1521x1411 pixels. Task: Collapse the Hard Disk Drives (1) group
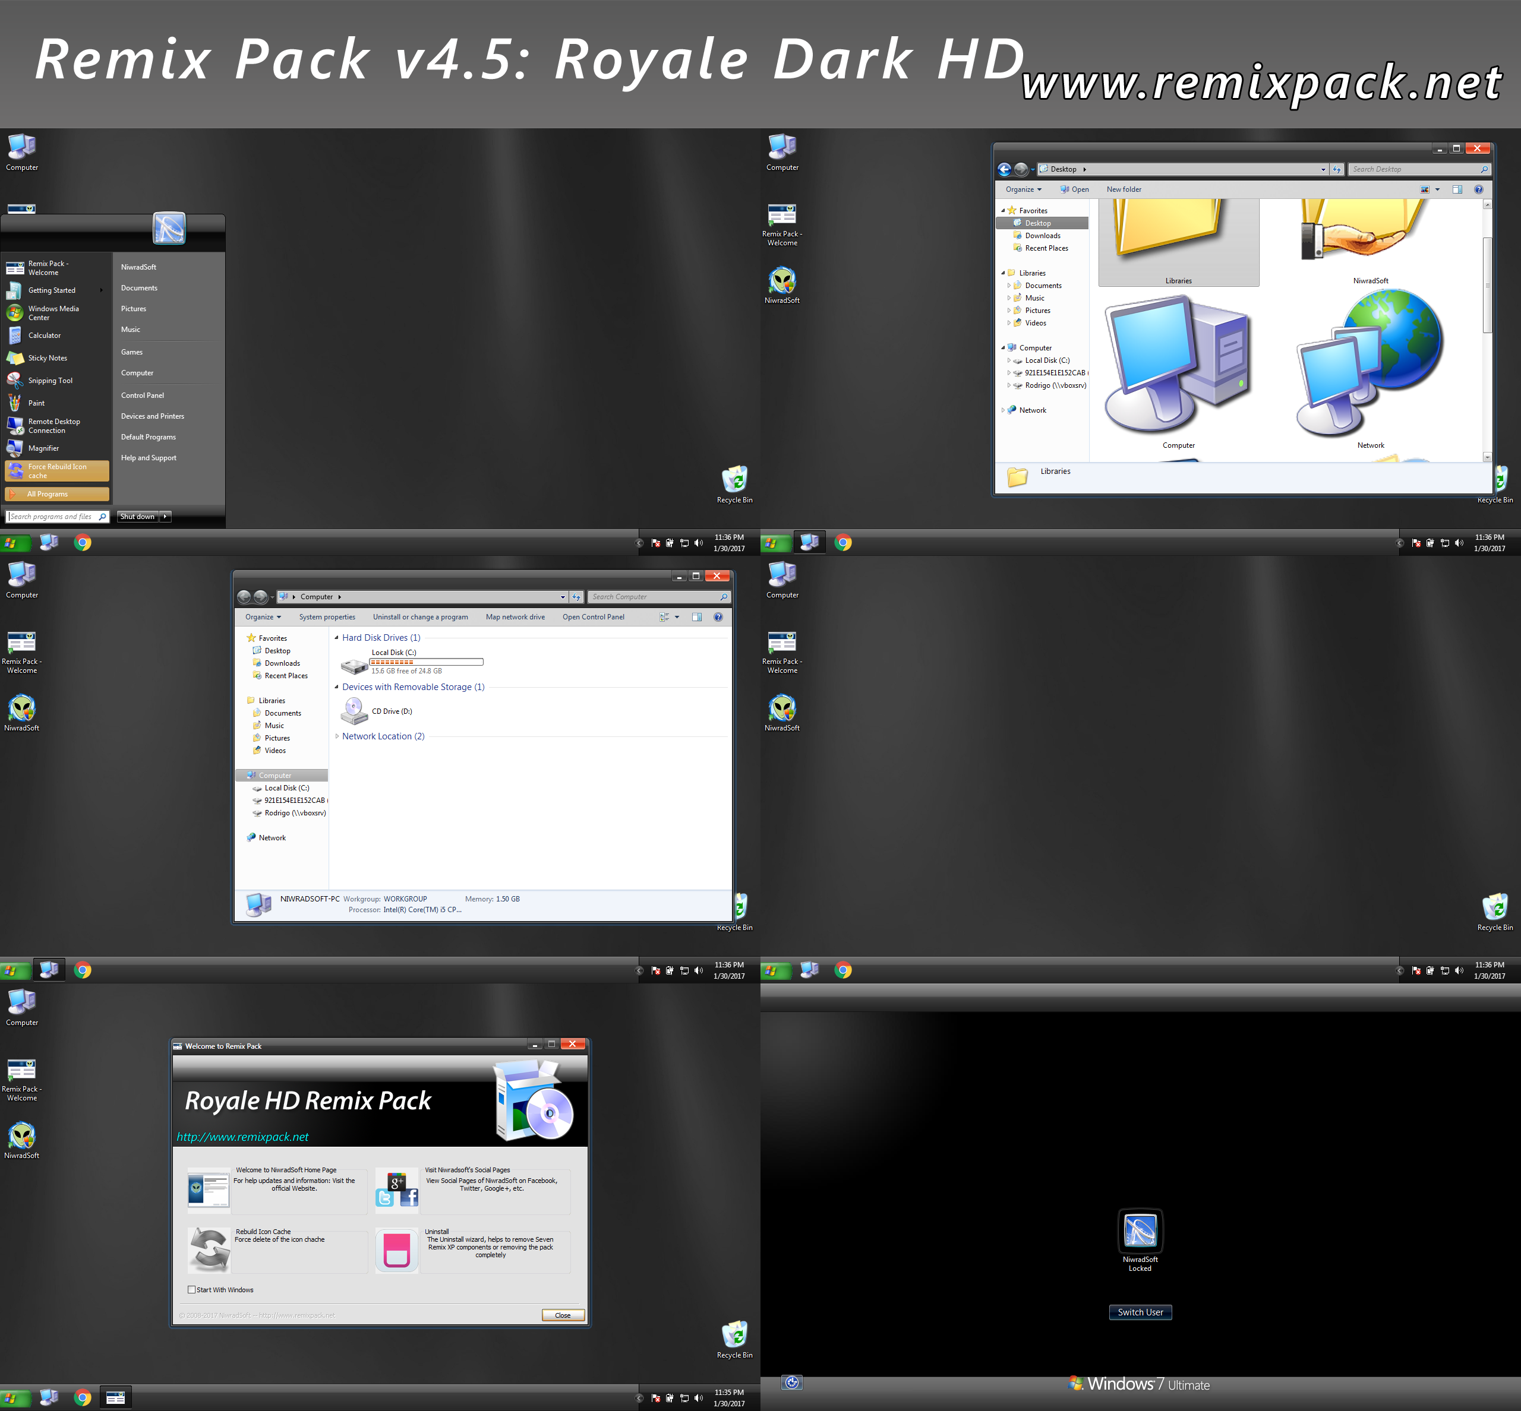[337, 638]
